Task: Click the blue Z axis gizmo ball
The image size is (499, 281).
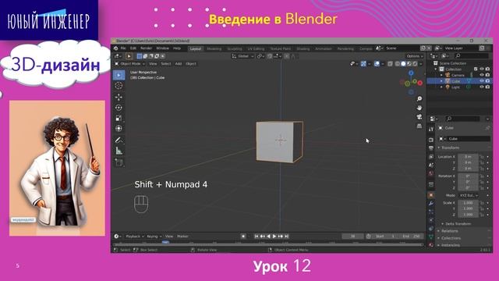Action: (x=411, y=73)
